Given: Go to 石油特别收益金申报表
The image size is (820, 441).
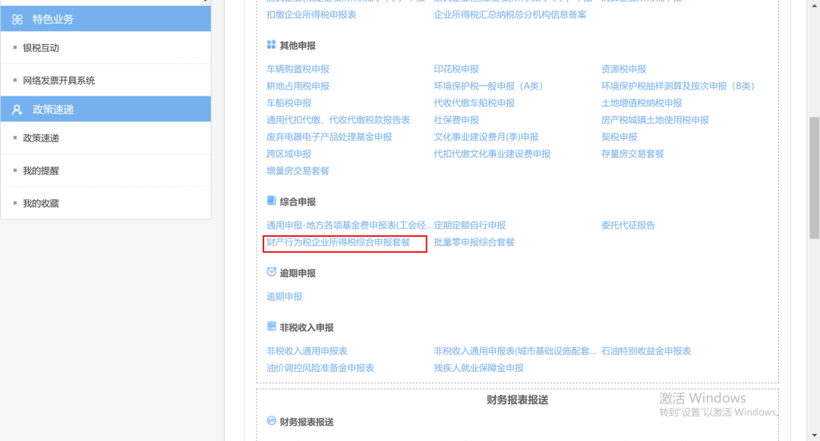Looking at the screenshot, I should click(x=646, y=351).
